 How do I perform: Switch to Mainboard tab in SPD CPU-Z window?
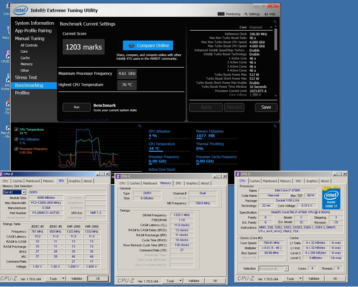[x=33, y=181]
